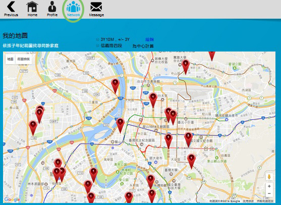
Task: Zoom in with the map plus button
Action: 269,186
